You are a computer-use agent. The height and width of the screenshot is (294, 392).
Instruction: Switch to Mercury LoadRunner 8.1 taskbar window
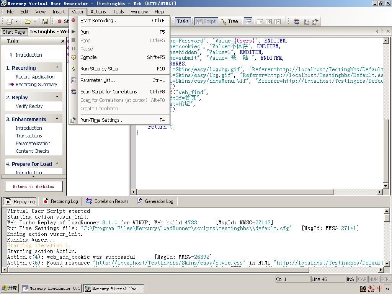pyautogui.click(x=51, y=289)
